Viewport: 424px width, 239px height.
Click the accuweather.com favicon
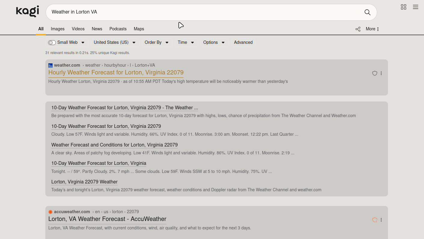click(50, 212)
